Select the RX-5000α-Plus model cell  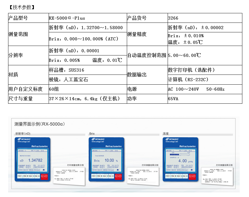[x=88, y=18]
